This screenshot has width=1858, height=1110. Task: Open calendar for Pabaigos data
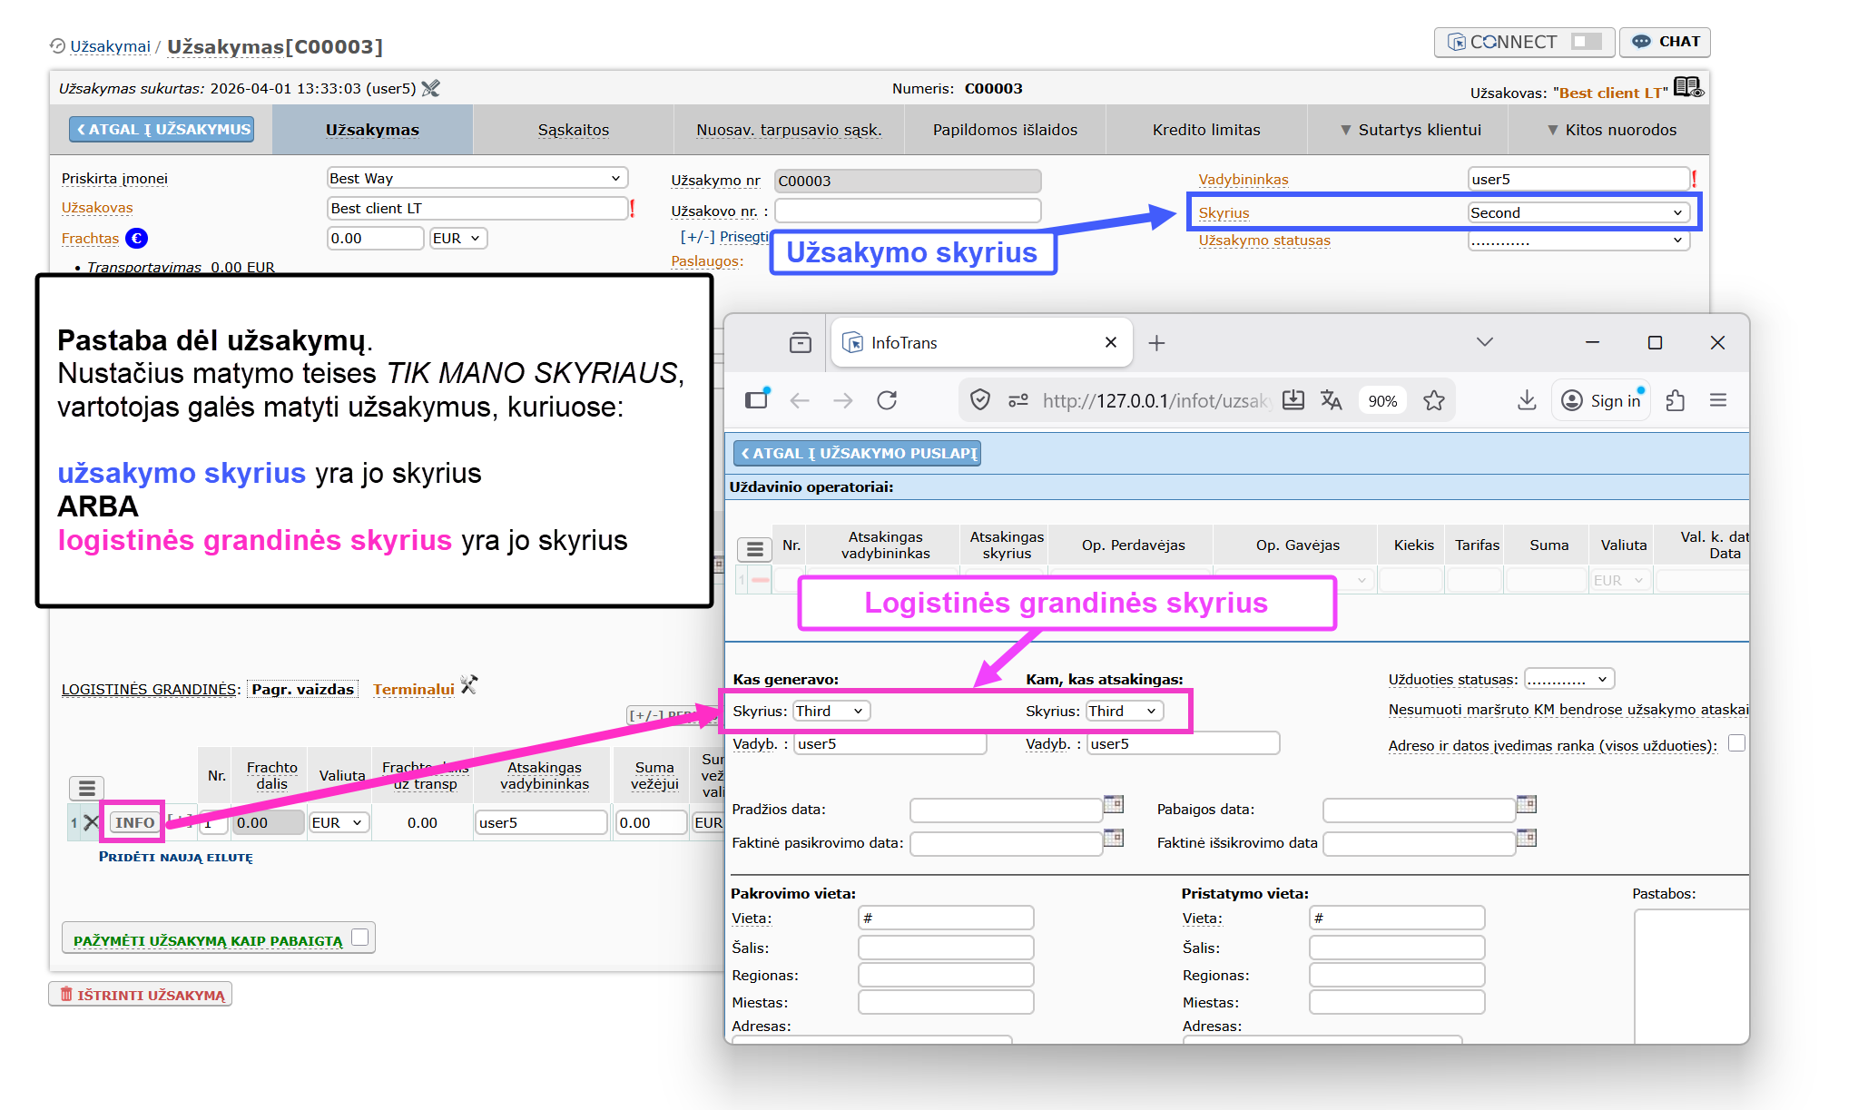point(1527,805)
